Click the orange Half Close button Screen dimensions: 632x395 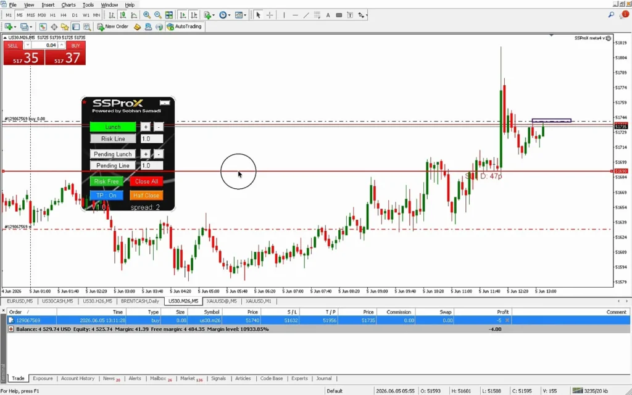(146, 196)
